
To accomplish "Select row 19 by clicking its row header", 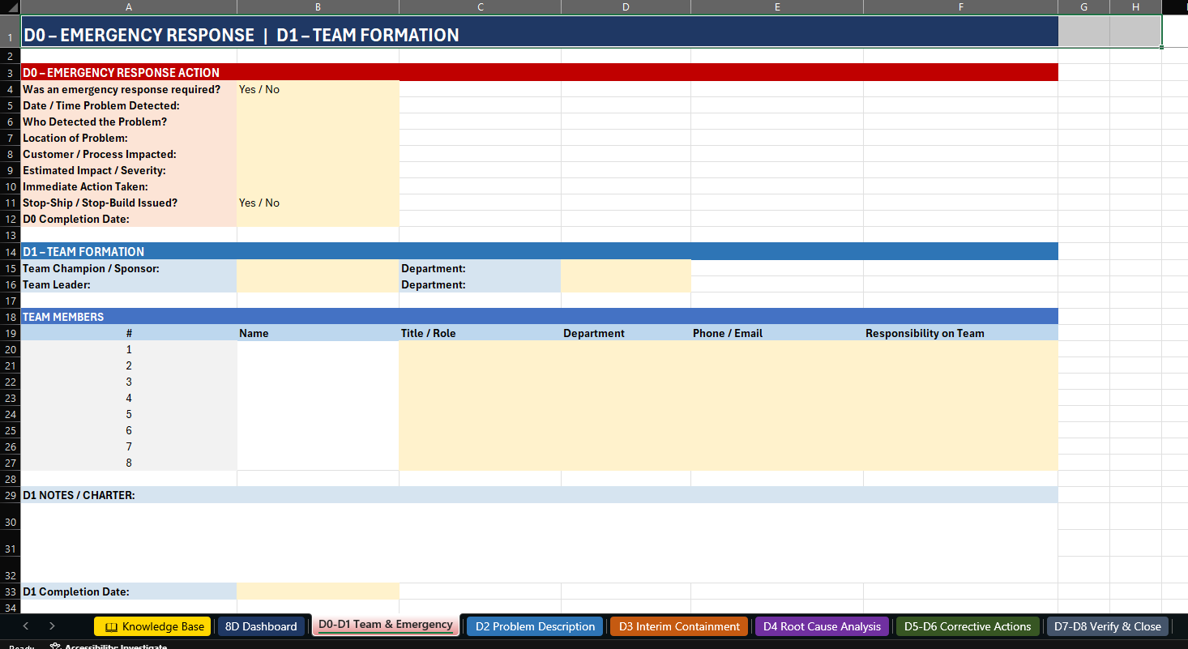I will (x=10, y=333).
